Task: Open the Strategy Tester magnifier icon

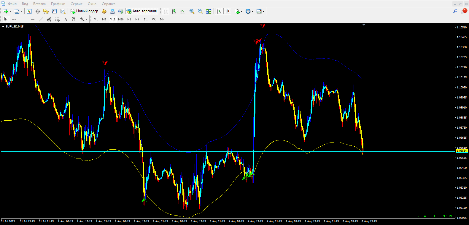Action: [63, 11]
